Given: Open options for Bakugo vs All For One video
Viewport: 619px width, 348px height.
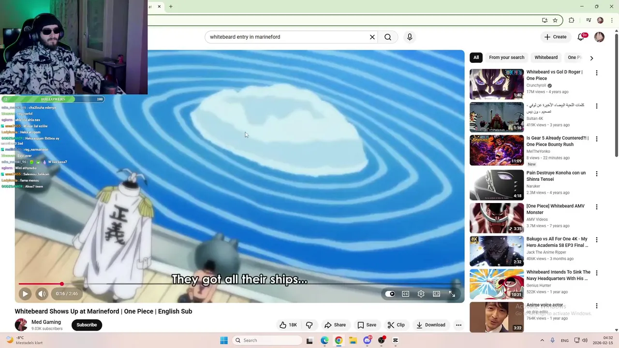Looking at the screenshot, I should (x=597, y=240).
